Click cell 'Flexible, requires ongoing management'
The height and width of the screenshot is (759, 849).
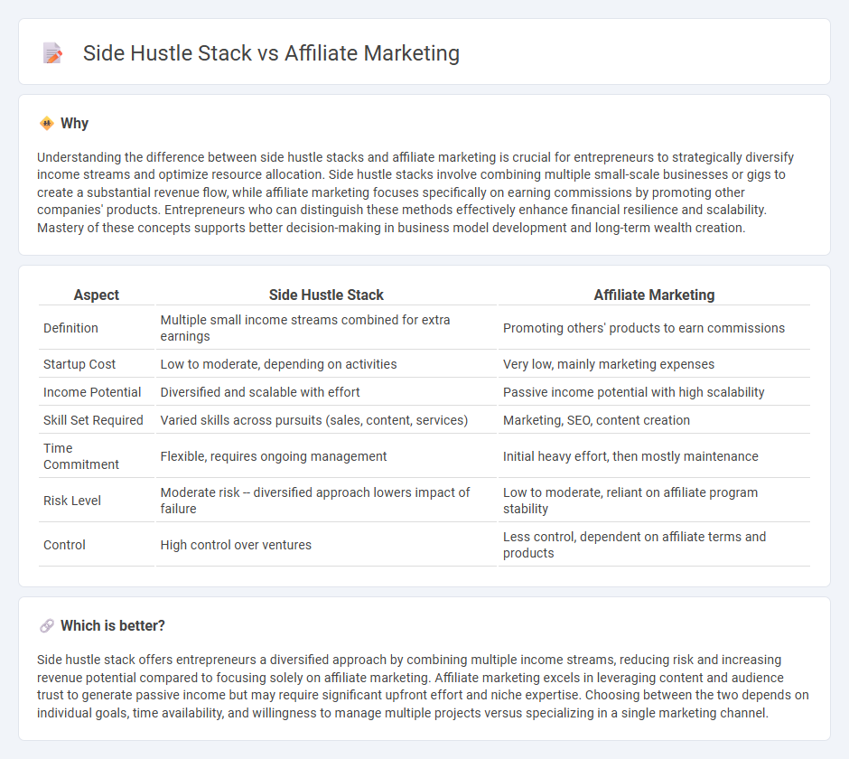click(x=326, y=456)
